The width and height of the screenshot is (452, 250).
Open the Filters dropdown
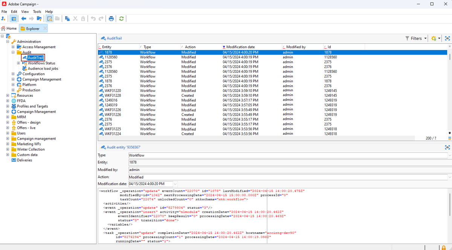[x=415, y=38]
